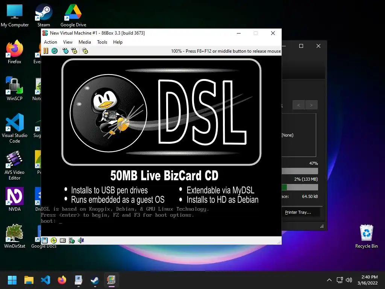
Task: Click the hard disk status bar icon
Action: point(63,240)
